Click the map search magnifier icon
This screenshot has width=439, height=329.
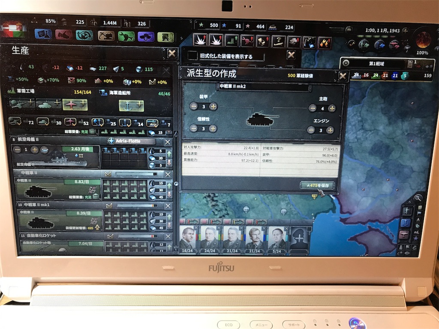pos(418,198)
